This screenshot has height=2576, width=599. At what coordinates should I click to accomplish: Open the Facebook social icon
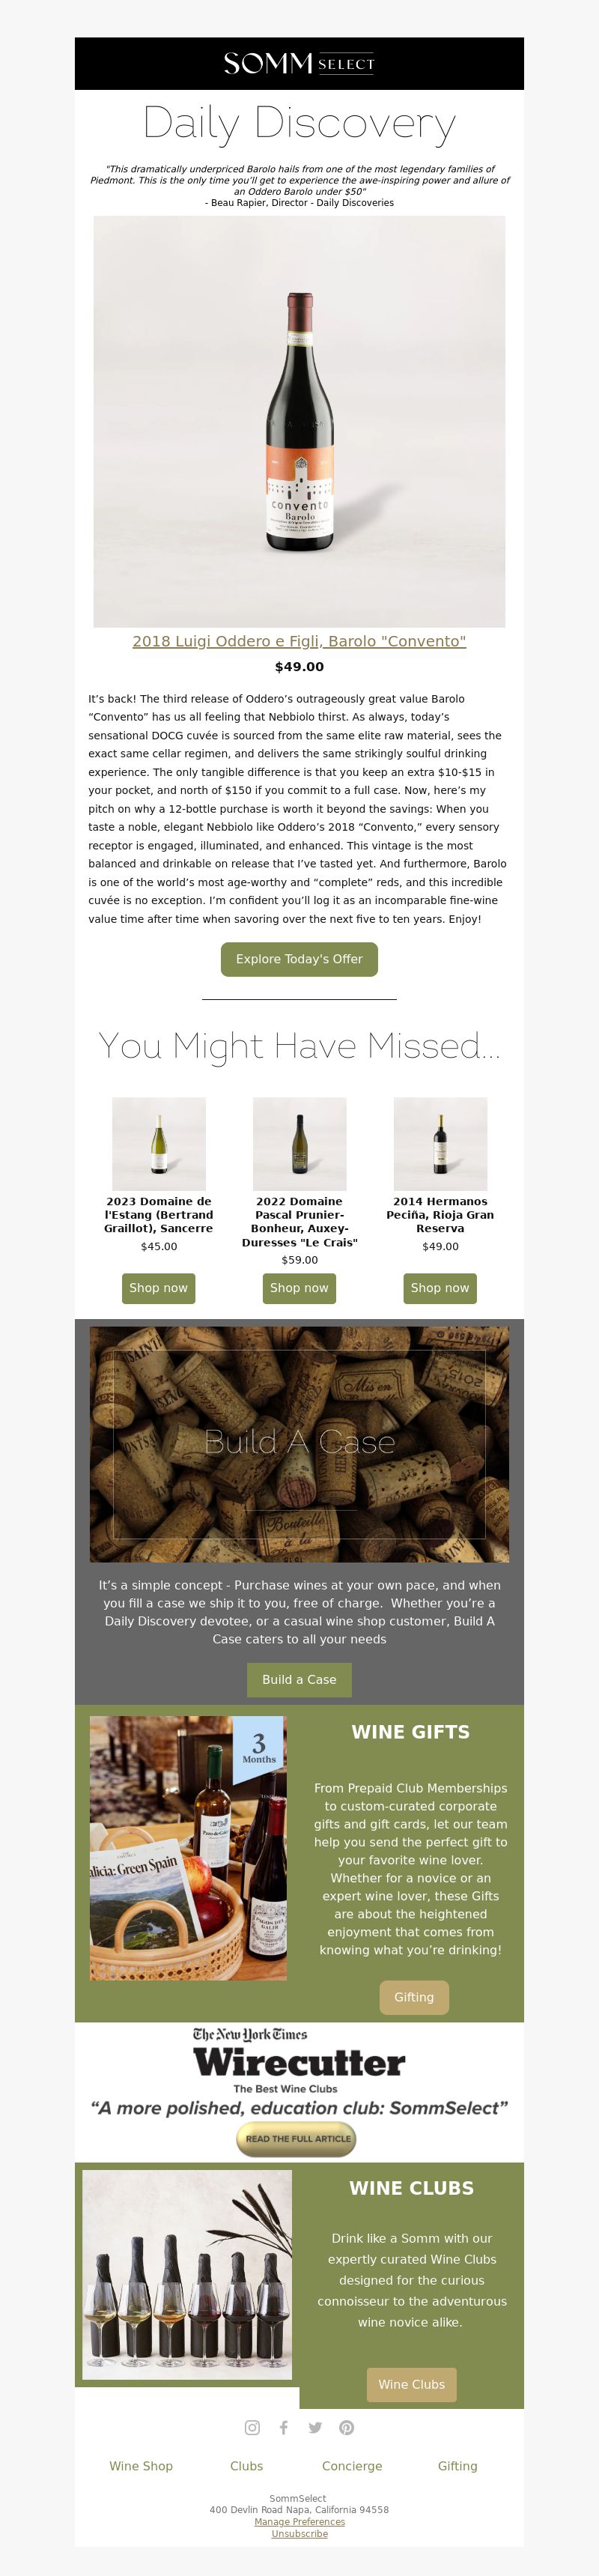coord(284,2427)
